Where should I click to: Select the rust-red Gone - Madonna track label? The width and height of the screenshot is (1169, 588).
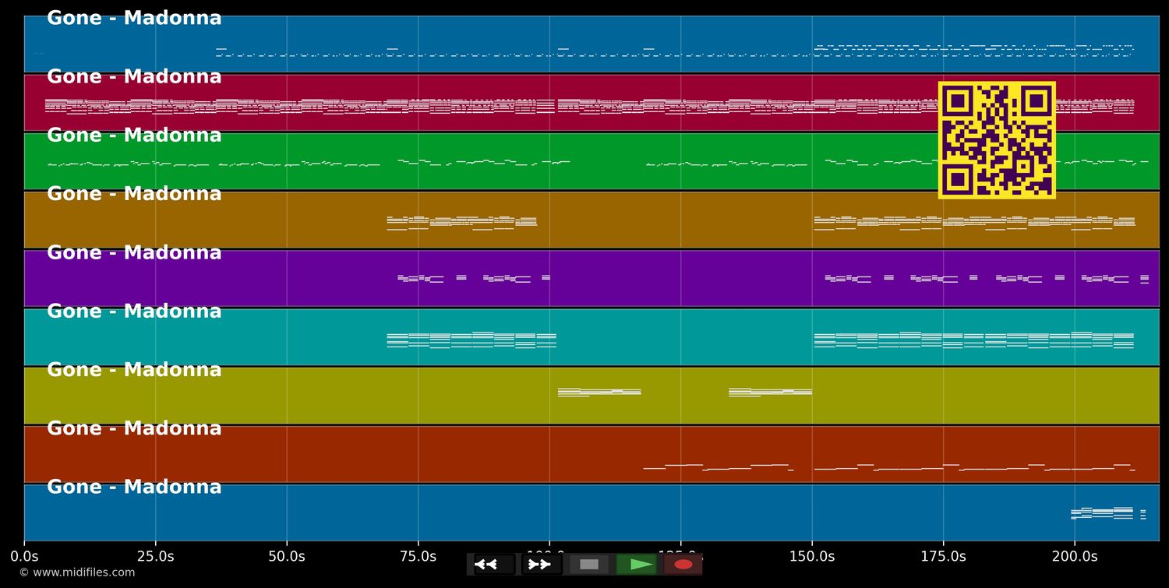(134, 428)
